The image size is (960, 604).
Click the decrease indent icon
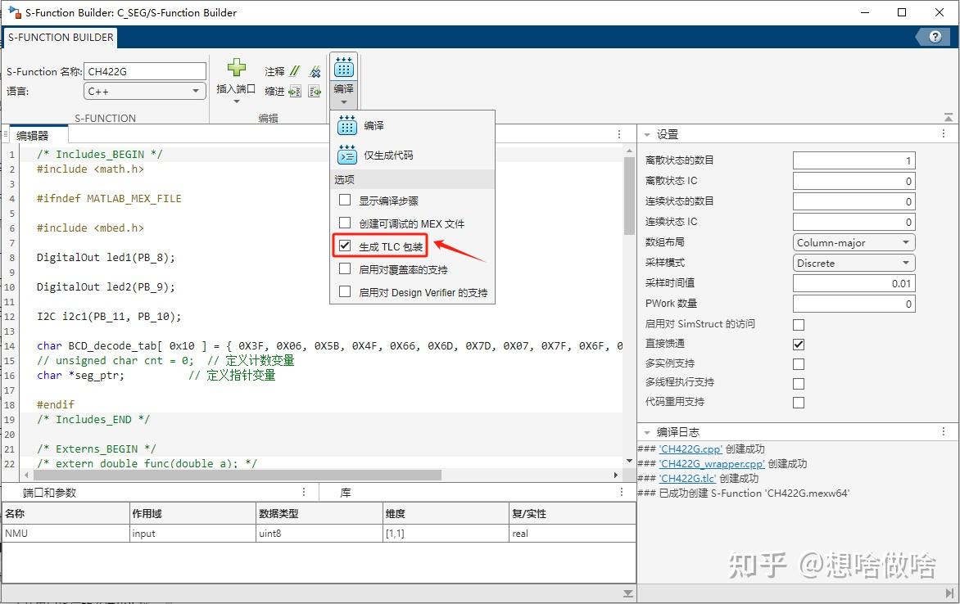click(x=314, y=92)
